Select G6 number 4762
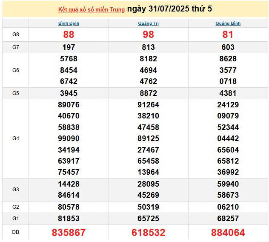269x242 pixels. coord(149,81)
